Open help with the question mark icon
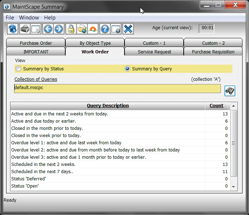This screenshot has height=215, width=249. click(x=105, y=29)
